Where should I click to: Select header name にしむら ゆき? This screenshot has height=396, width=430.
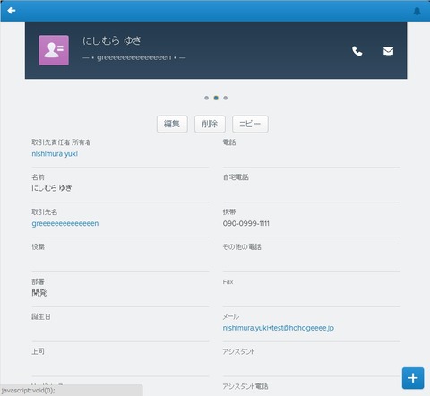[112, 40]
